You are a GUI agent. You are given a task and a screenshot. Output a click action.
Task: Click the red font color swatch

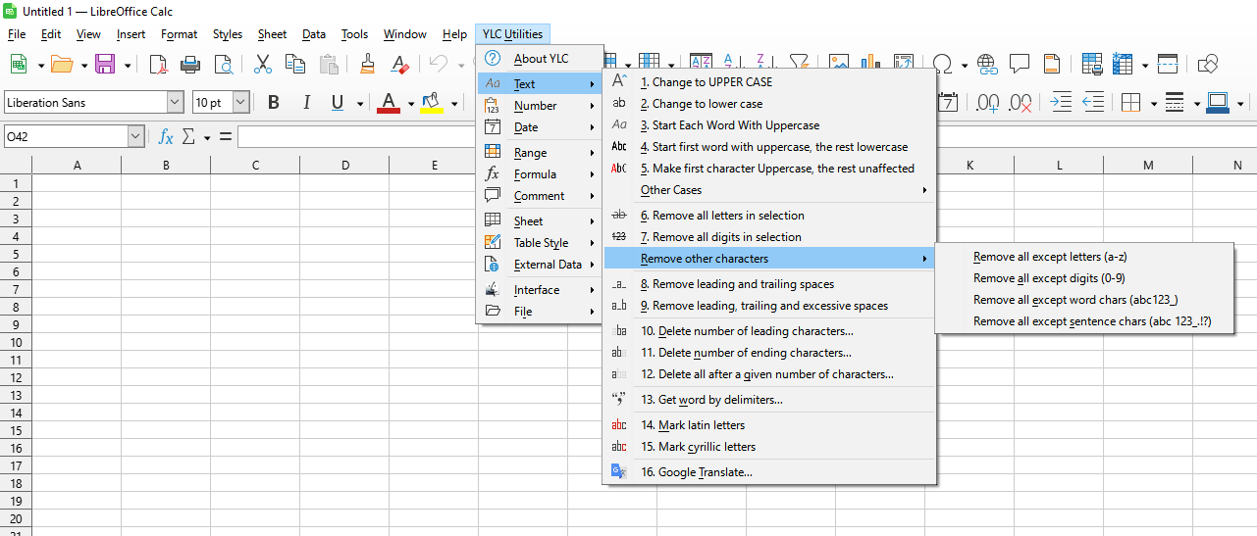tap(389, 102)
